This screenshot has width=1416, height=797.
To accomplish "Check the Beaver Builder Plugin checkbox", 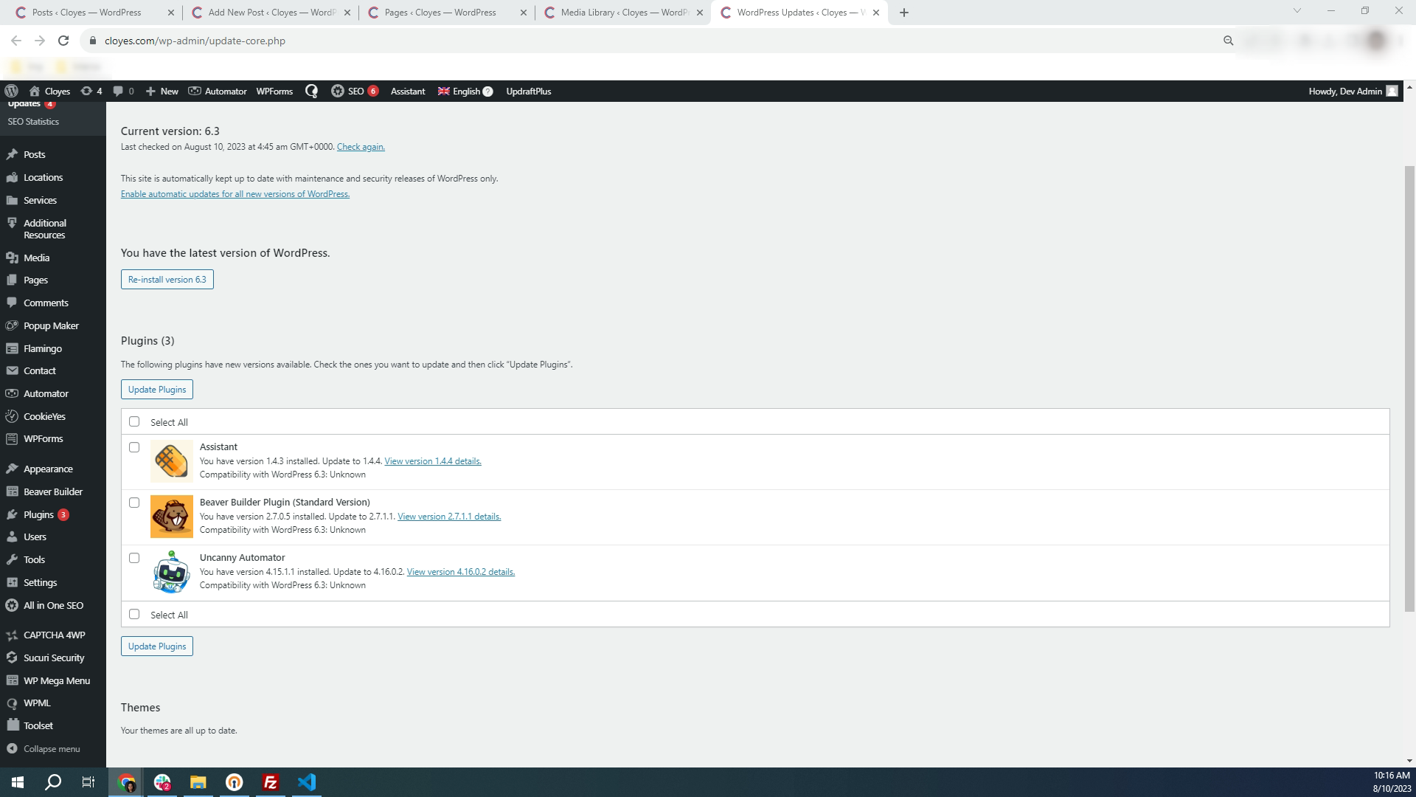I will pos(134,503).
